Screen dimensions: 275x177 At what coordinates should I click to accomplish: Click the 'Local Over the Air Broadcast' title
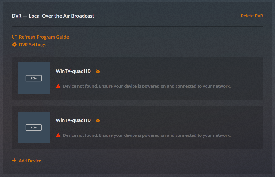point(62,16)
